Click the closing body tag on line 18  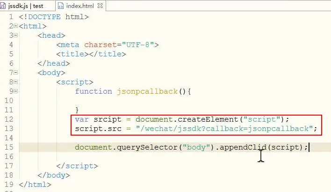(54, 175)
